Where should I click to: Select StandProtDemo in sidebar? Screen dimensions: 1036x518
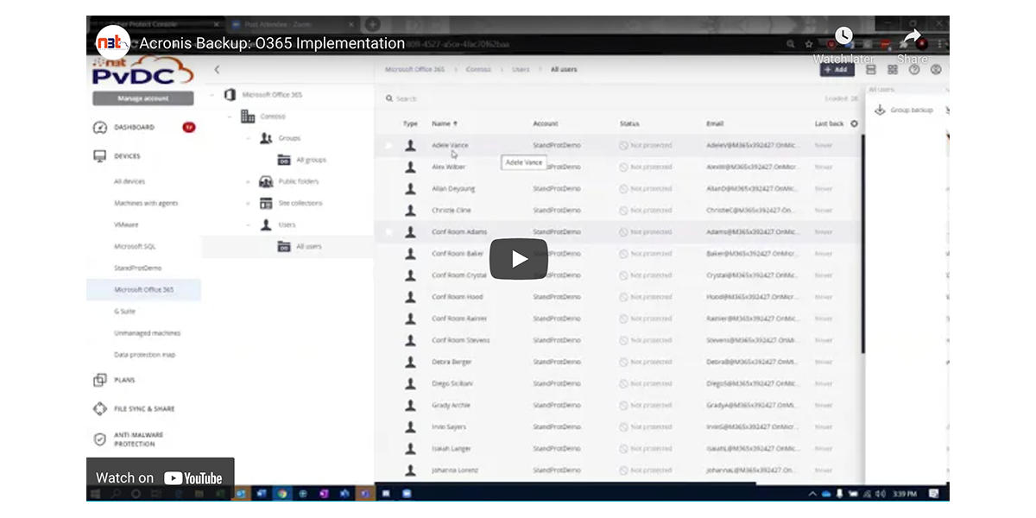tap(137, 268)
